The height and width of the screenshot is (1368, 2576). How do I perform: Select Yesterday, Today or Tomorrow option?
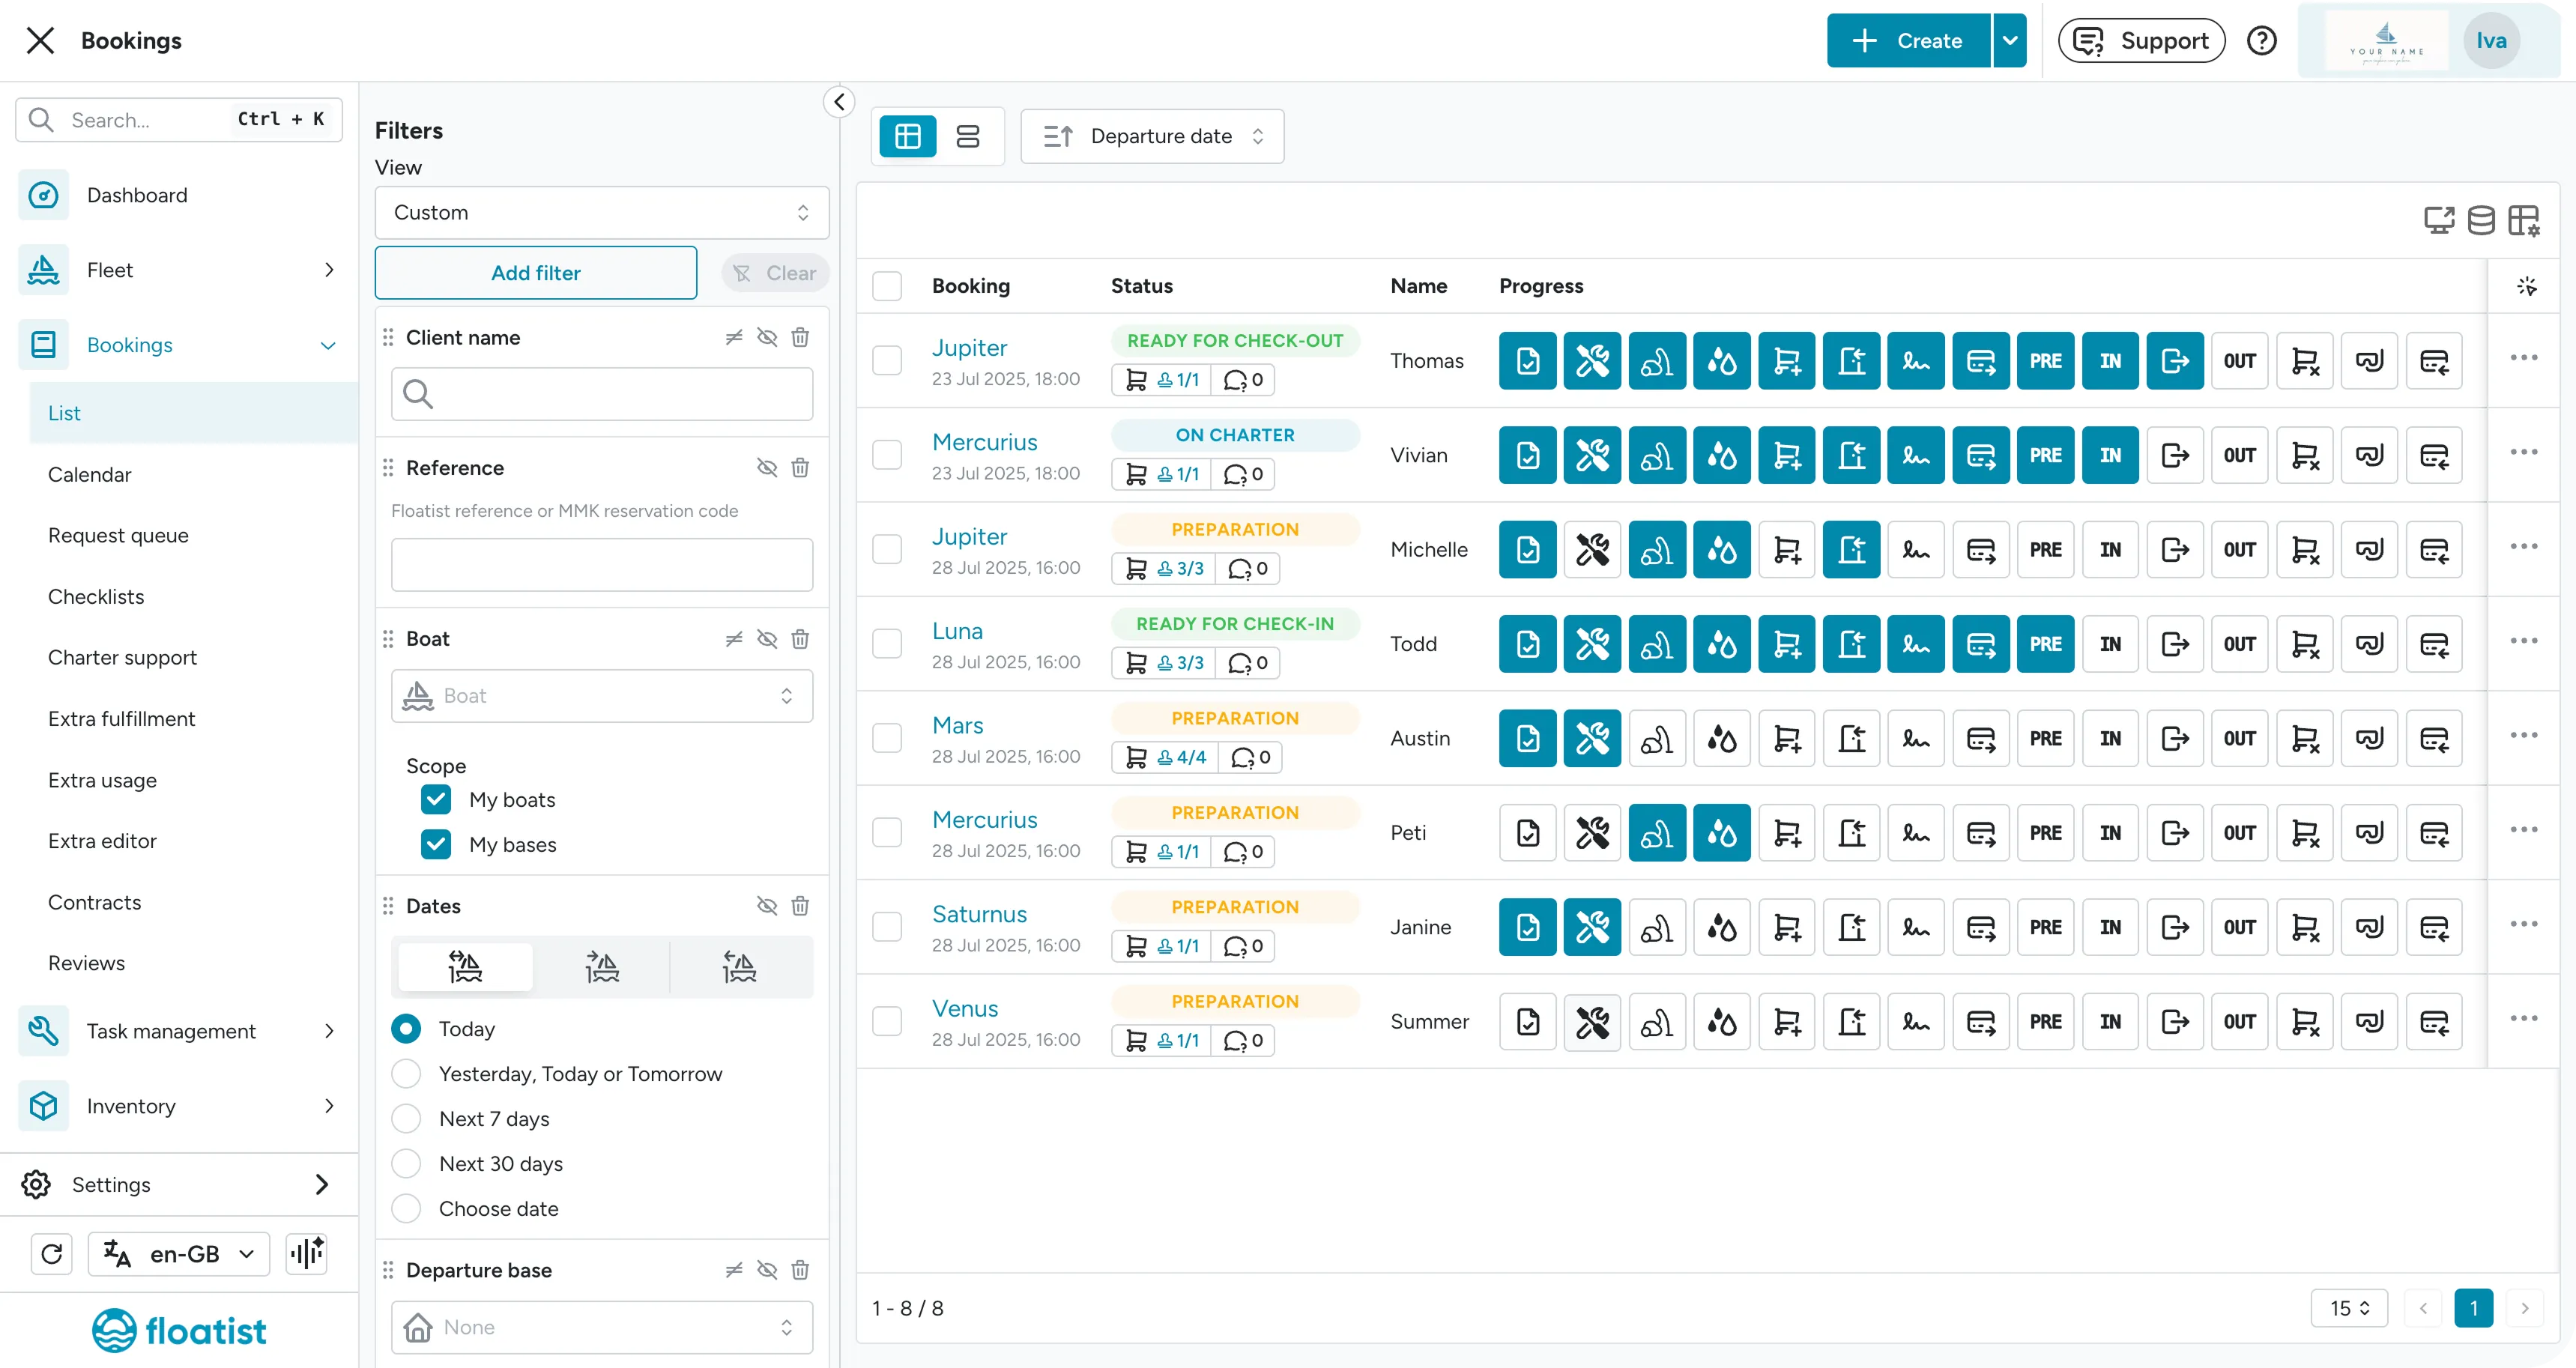pos(406,1073)
